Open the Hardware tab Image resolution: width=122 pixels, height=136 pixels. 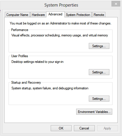pyautogui.click(x=38, y=15)
